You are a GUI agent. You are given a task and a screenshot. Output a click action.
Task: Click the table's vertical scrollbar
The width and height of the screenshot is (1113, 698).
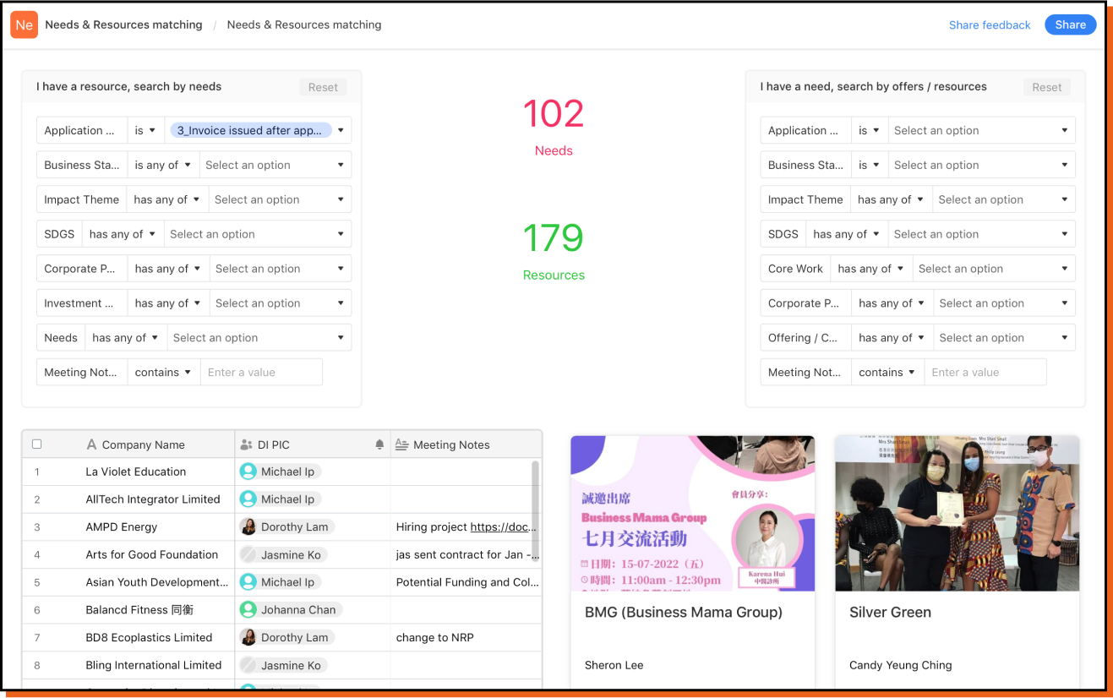tap(535, 499)
